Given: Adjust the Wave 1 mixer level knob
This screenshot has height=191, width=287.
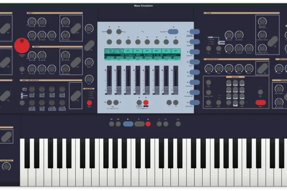Looking at the screenshot, I should point(89,28).
